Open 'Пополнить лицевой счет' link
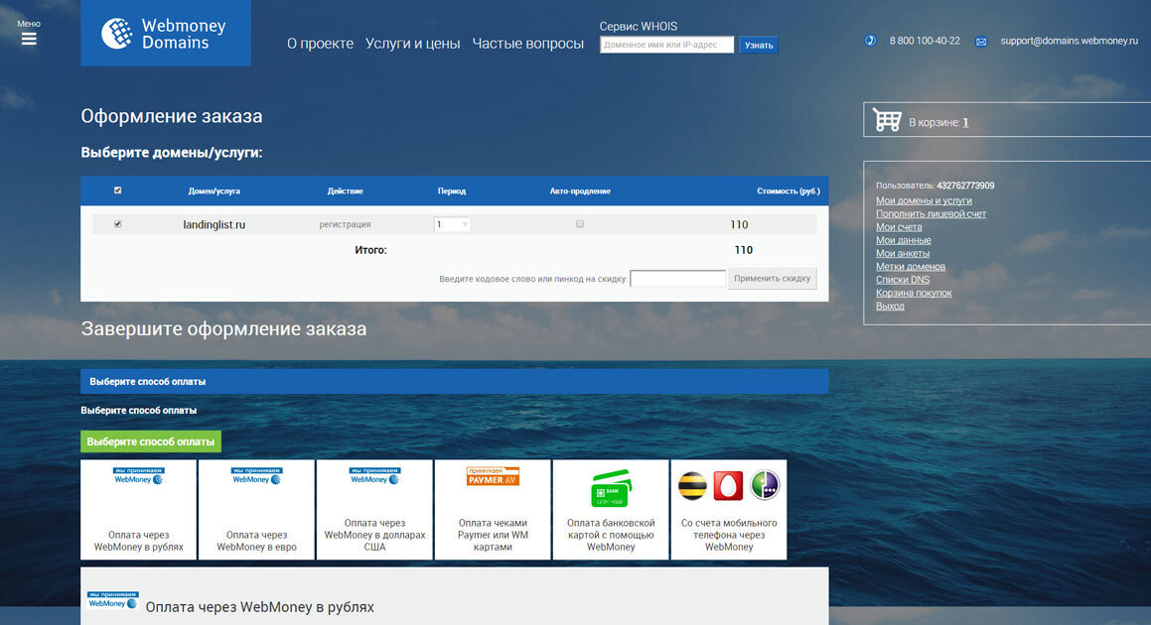 coord(931,213)
